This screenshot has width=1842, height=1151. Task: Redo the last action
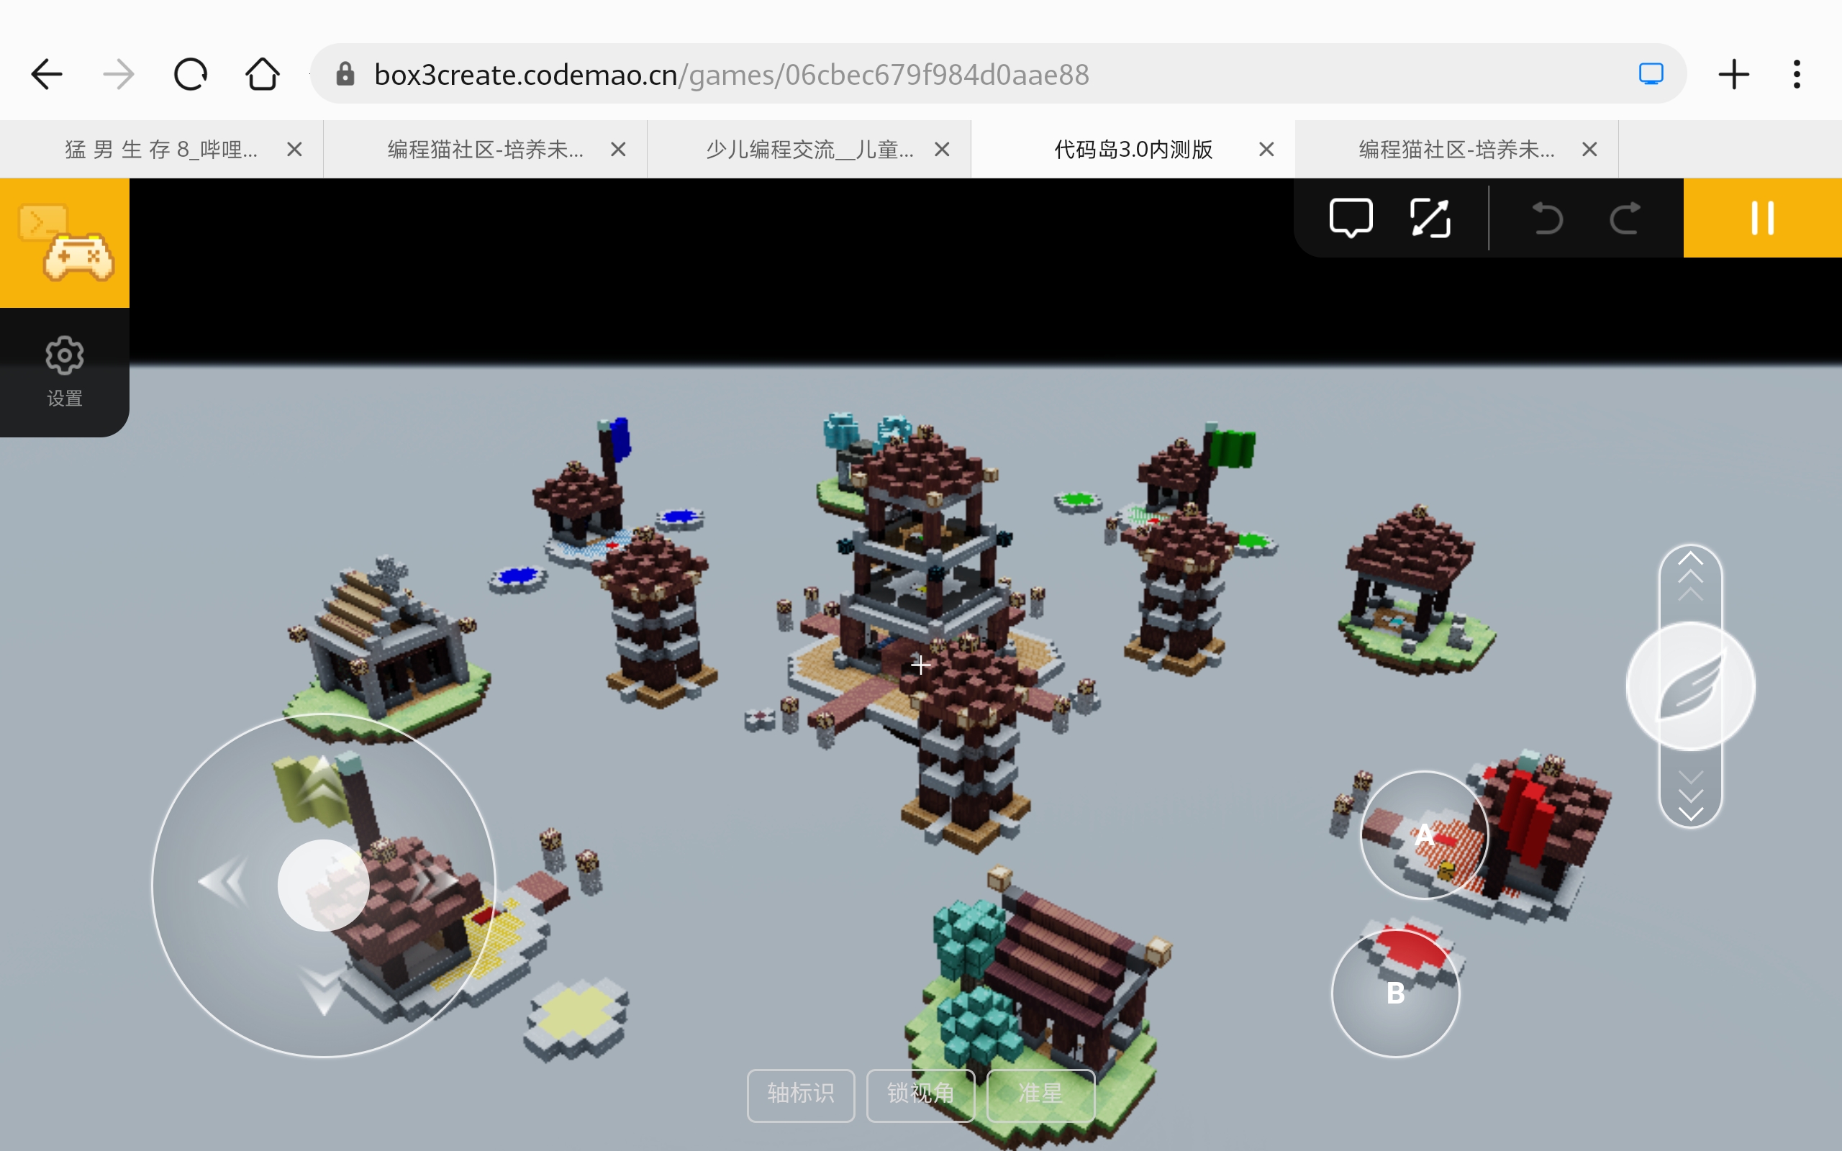click(1625, 219)
